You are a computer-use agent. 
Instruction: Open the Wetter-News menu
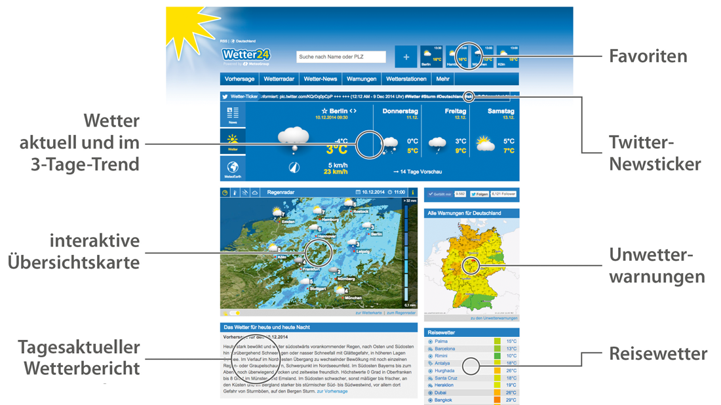tap(321, 79)
